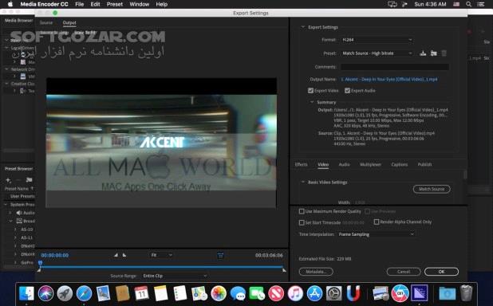Click the 00:00:00:00 current timecode
Image resolution: width=493 pixels, height=306 pixels.
pos(55,255)
